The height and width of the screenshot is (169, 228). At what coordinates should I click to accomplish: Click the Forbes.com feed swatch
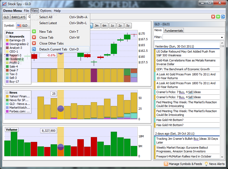7,111
